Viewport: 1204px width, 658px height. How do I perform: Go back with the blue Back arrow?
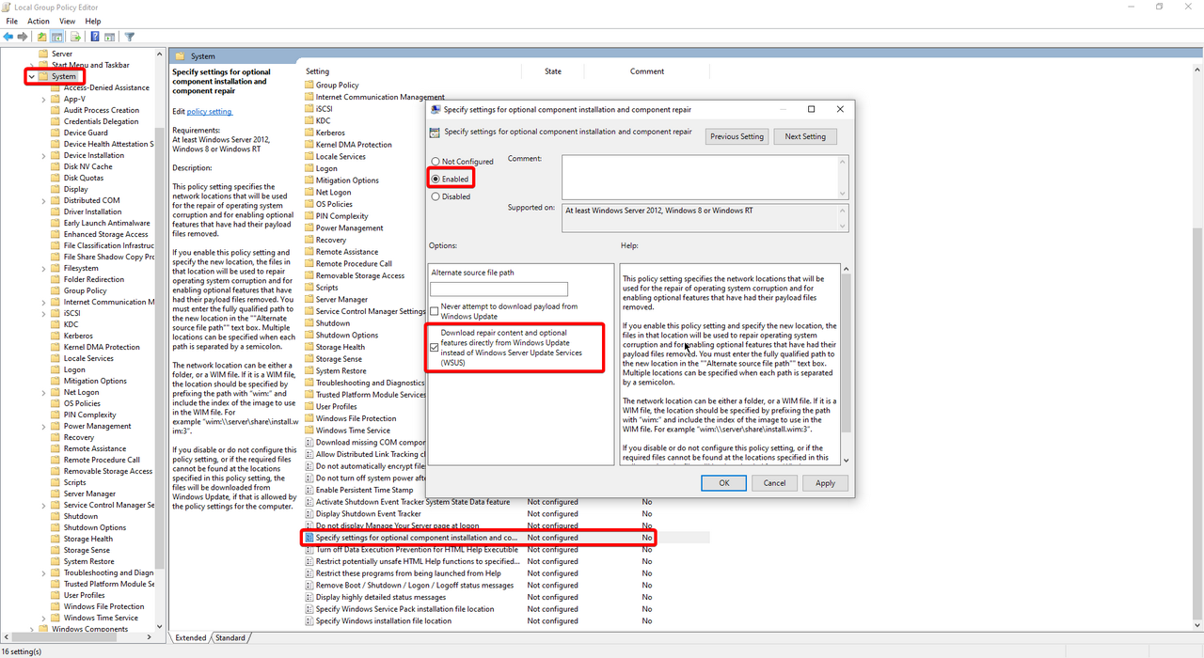click(x=8, y=37)
